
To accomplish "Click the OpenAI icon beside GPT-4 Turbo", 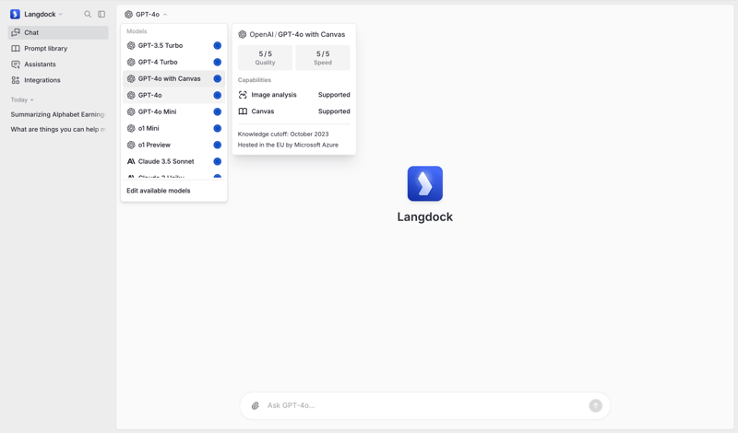I will [x=131, y=62].
